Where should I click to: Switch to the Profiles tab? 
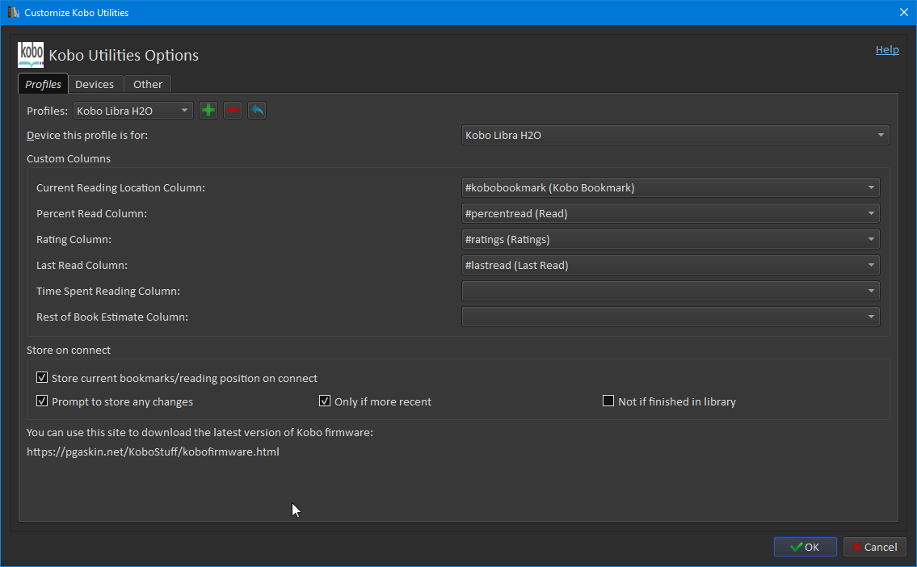pyautogui.click(x=44, y=84)
